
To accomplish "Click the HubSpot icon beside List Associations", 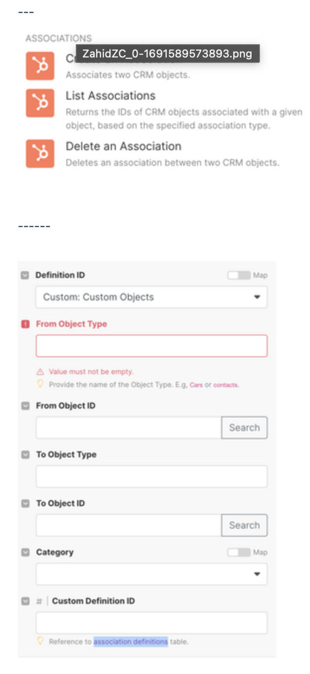I will tap(40, 103).
